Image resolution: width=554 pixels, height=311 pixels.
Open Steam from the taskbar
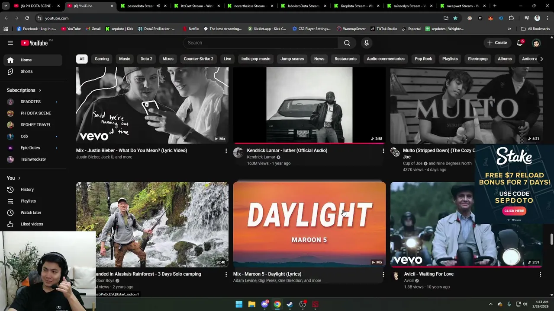coord(290,304)
